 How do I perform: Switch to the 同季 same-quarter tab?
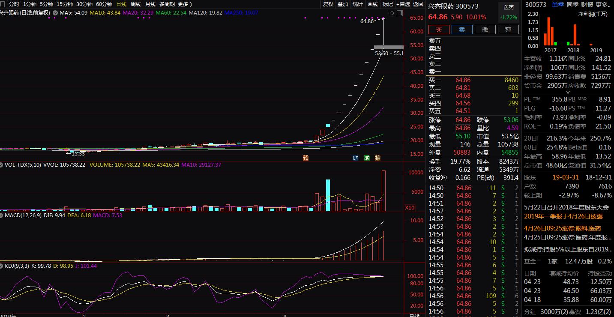pos(572,5)
